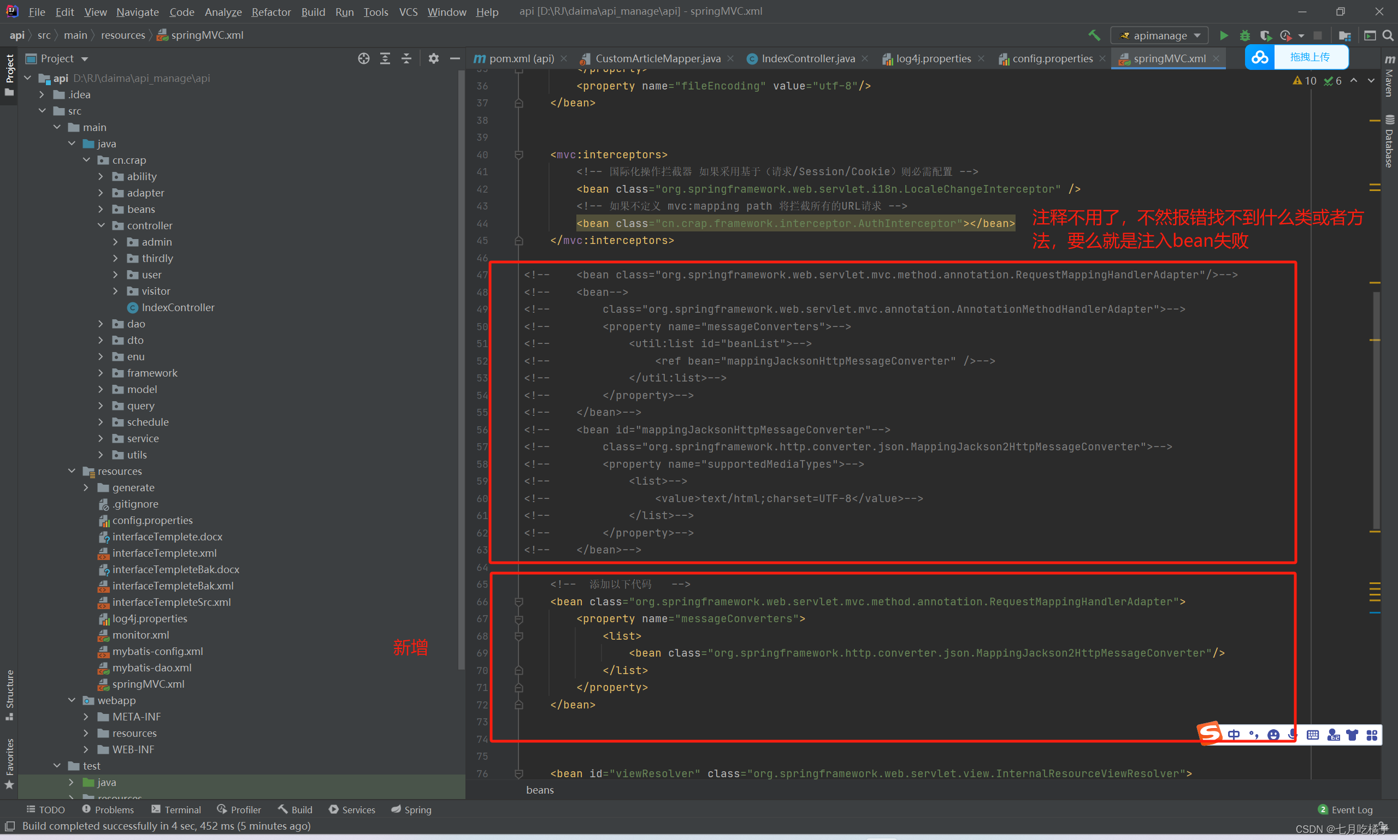Open the Structure side tab

(9, 695)
